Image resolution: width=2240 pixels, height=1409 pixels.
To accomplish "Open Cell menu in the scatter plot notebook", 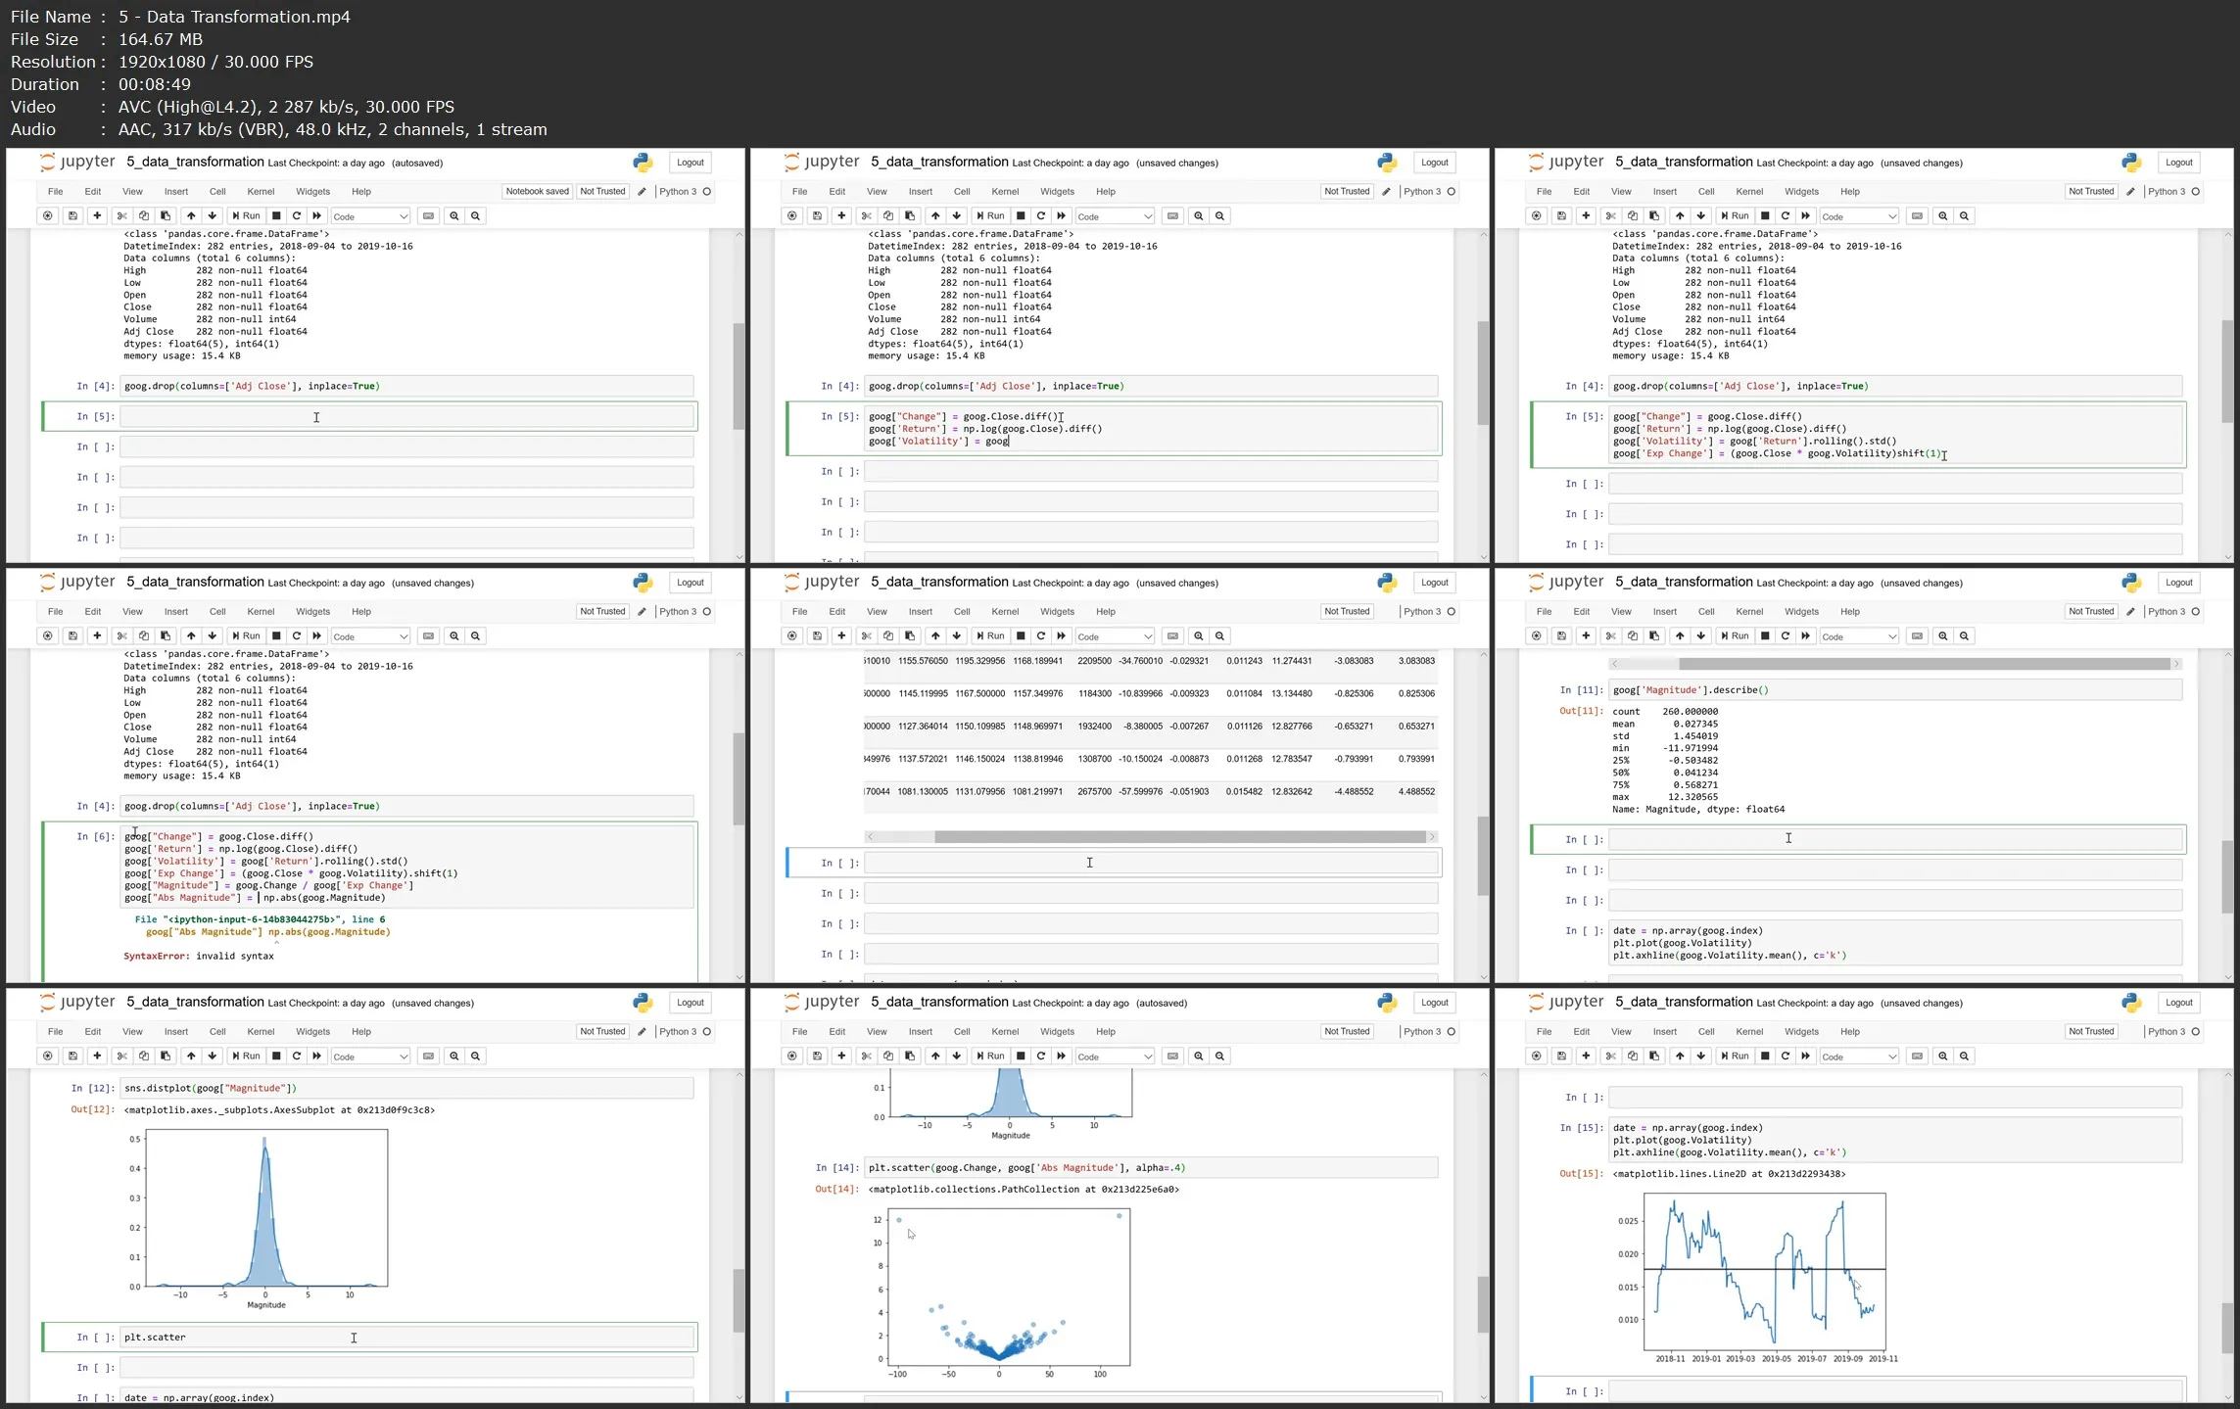I will (962, 1032).
